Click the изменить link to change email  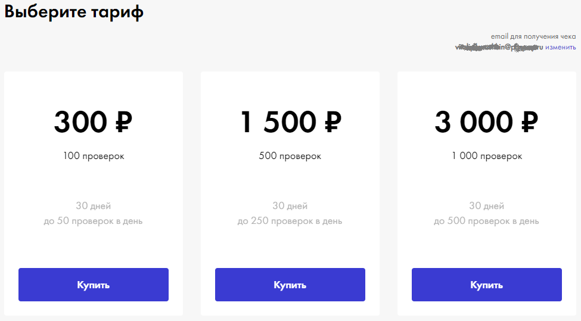coord(560,48)
